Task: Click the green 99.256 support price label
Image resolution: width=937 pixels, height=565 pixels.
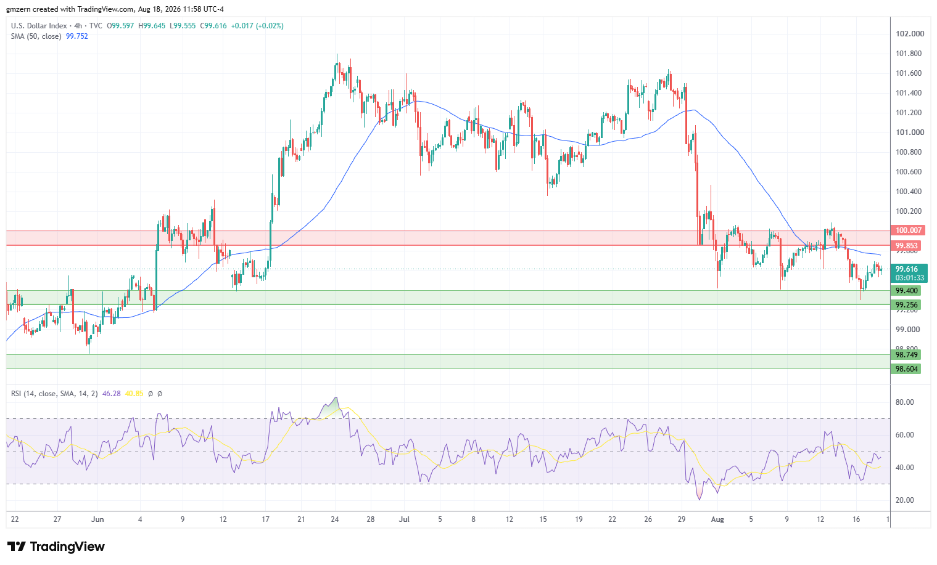Action: point(907,305)
